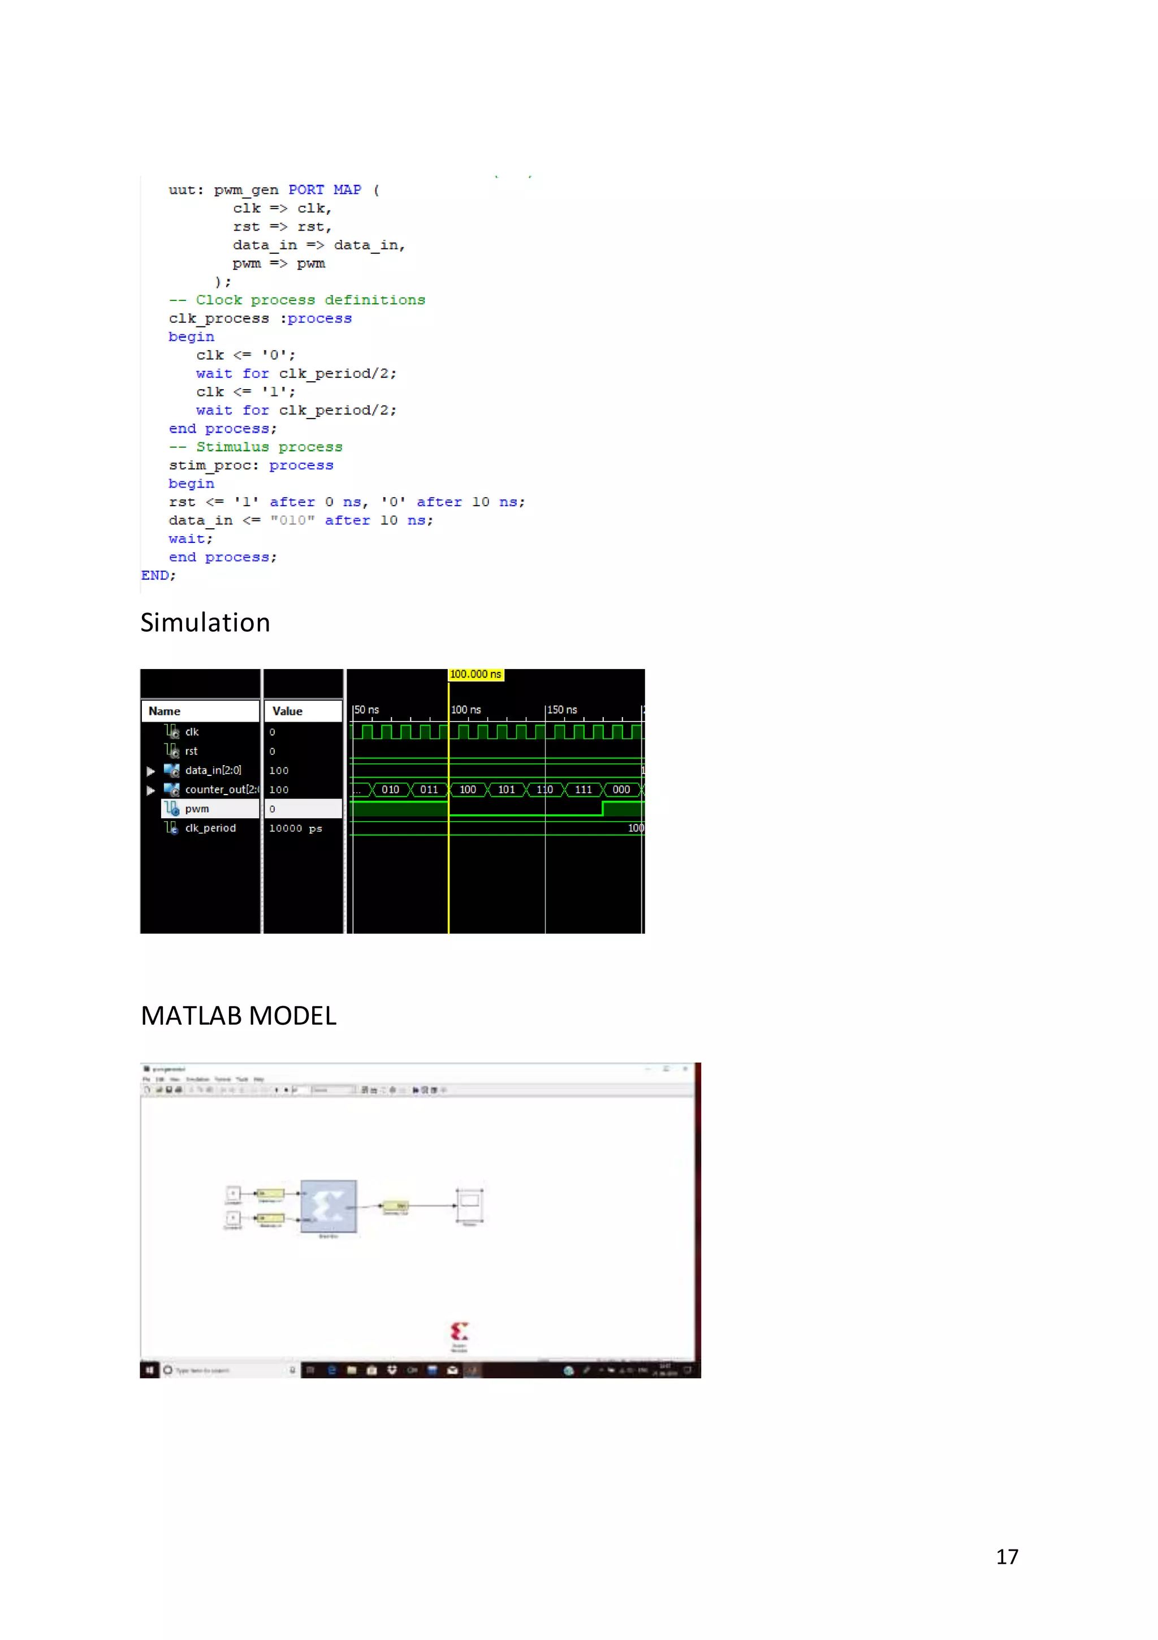Expand the counter_out bus

coord(151,790)
